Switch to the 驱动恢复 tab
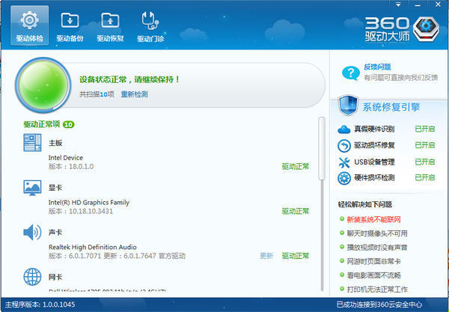The height and width of the screenshot is (312, 449). click(110, 27)
